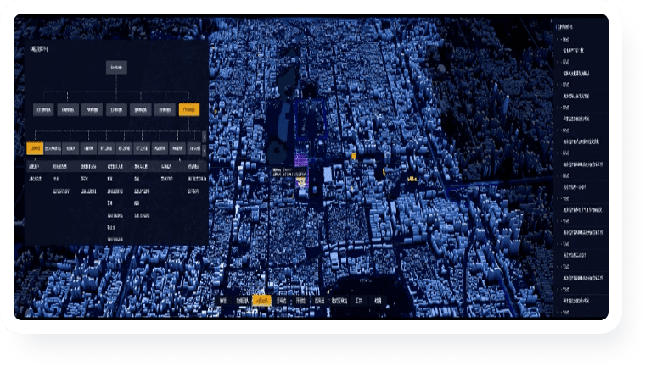The height and width of the screenshot is (366, 645).
Task: Open the last tab in bottom map toolbar
Action: click(378, 301)
